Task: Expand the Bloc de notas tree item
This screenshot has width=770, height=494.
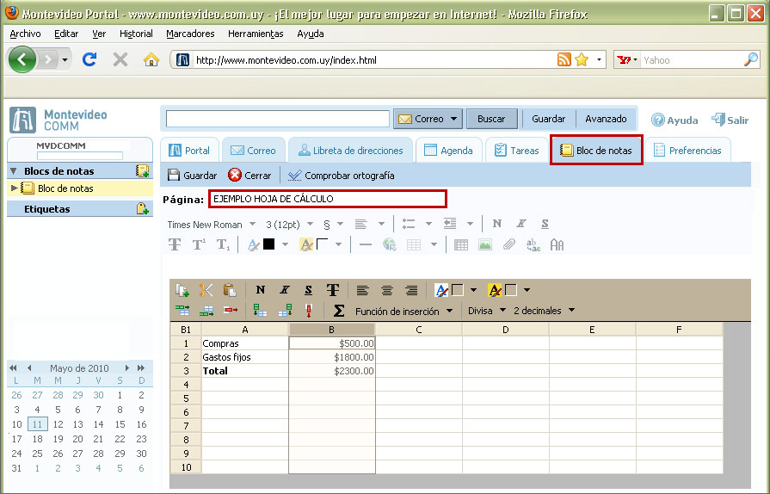Action: pos(14,188)
